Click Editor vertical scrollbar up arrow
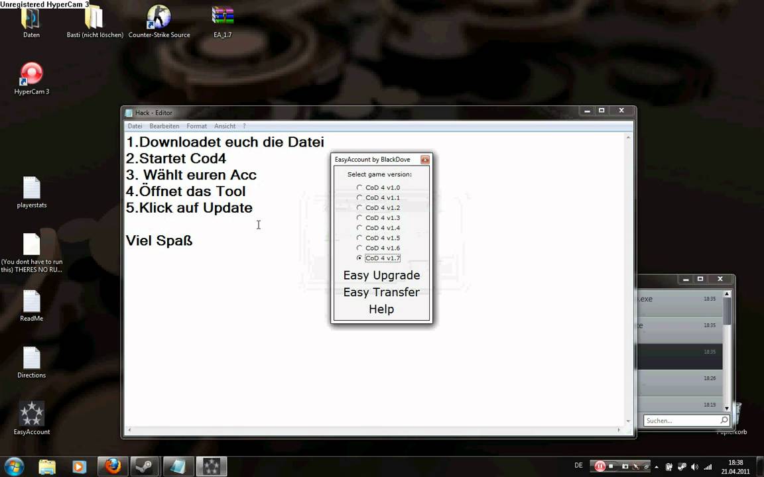The width and height of the screenshot is (764, 477). (628, 138)
